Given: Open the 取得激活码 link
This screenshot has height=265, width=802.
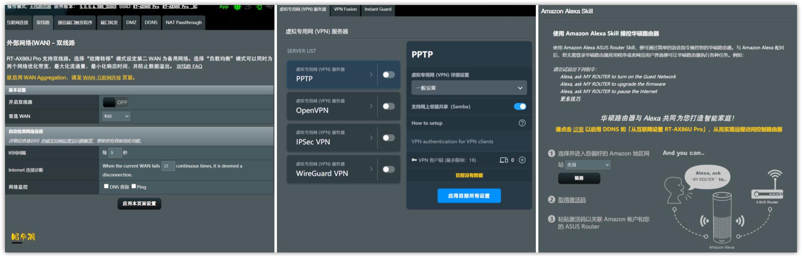Looking at the screenshot, I should click(x=571, y=200).
